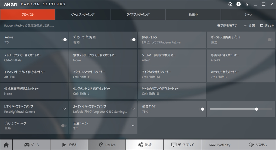This screenshot has width=276, height=150.
Task: Open the 保存フォルダ tile
Action: [172, 40]
